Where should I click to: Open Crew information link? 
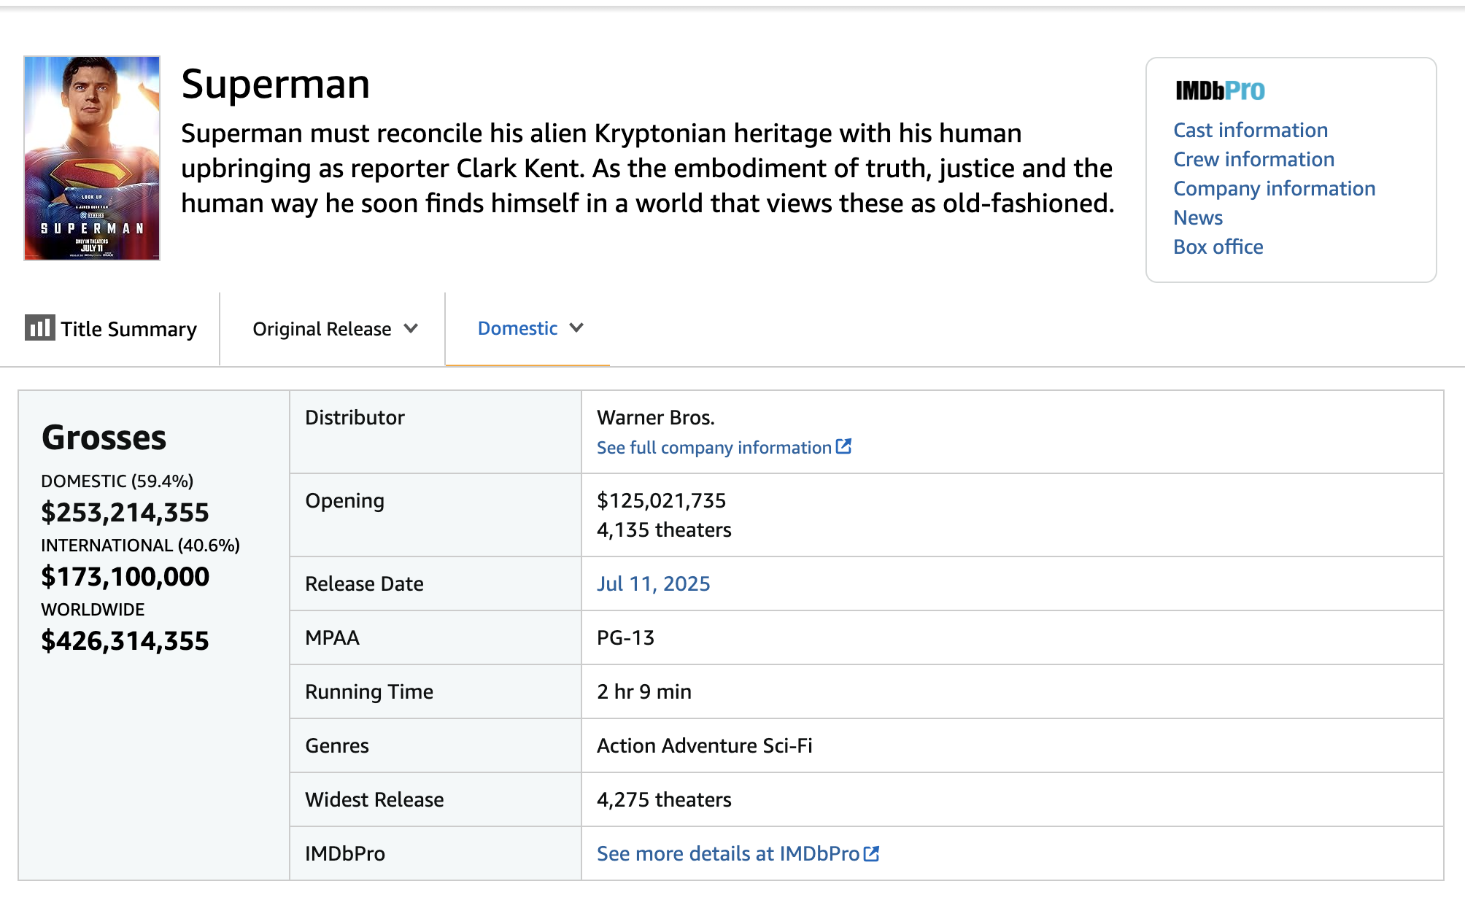(x=1253, y=159)
